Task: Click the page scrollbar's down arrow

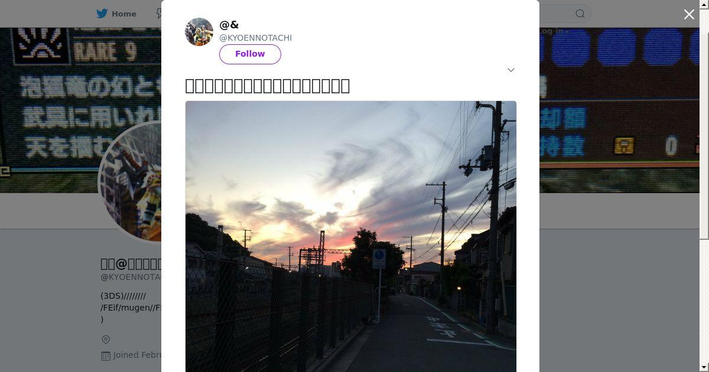Action: [704, 367]
